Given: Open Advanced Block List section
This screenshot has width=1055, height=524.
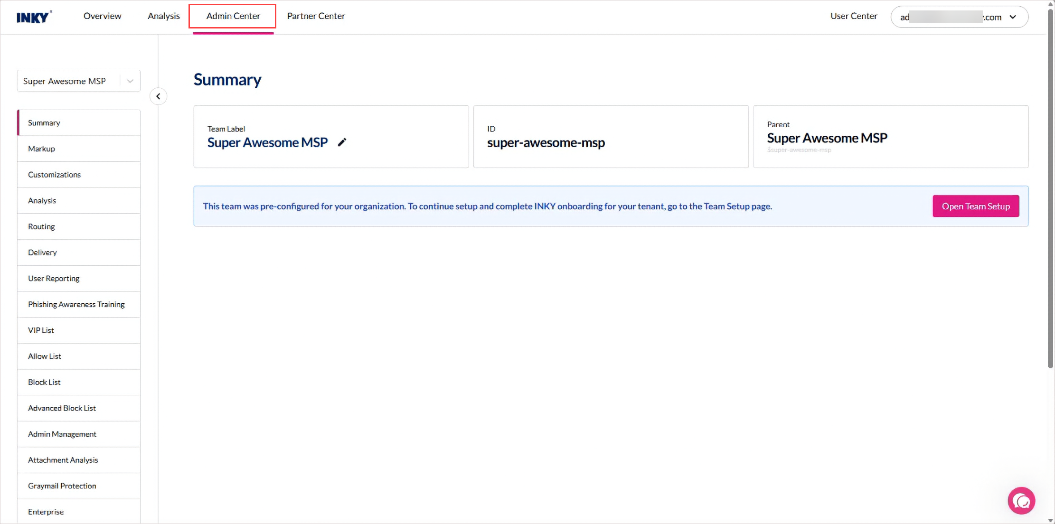Looking at the screenshot, I should coord(62,408).
